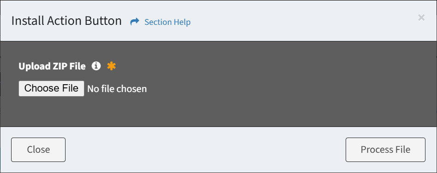437x173 pixels.
Task: Click the info icon beside Upload ZIP File
Action: (96, 66)
